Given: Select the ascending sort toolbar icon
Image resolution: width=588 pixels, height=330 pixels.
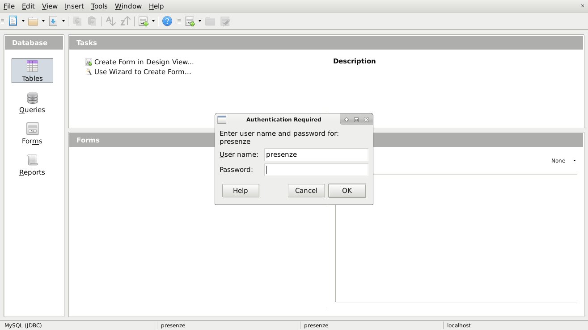Looking at the screenshot, I should [110, 21].
